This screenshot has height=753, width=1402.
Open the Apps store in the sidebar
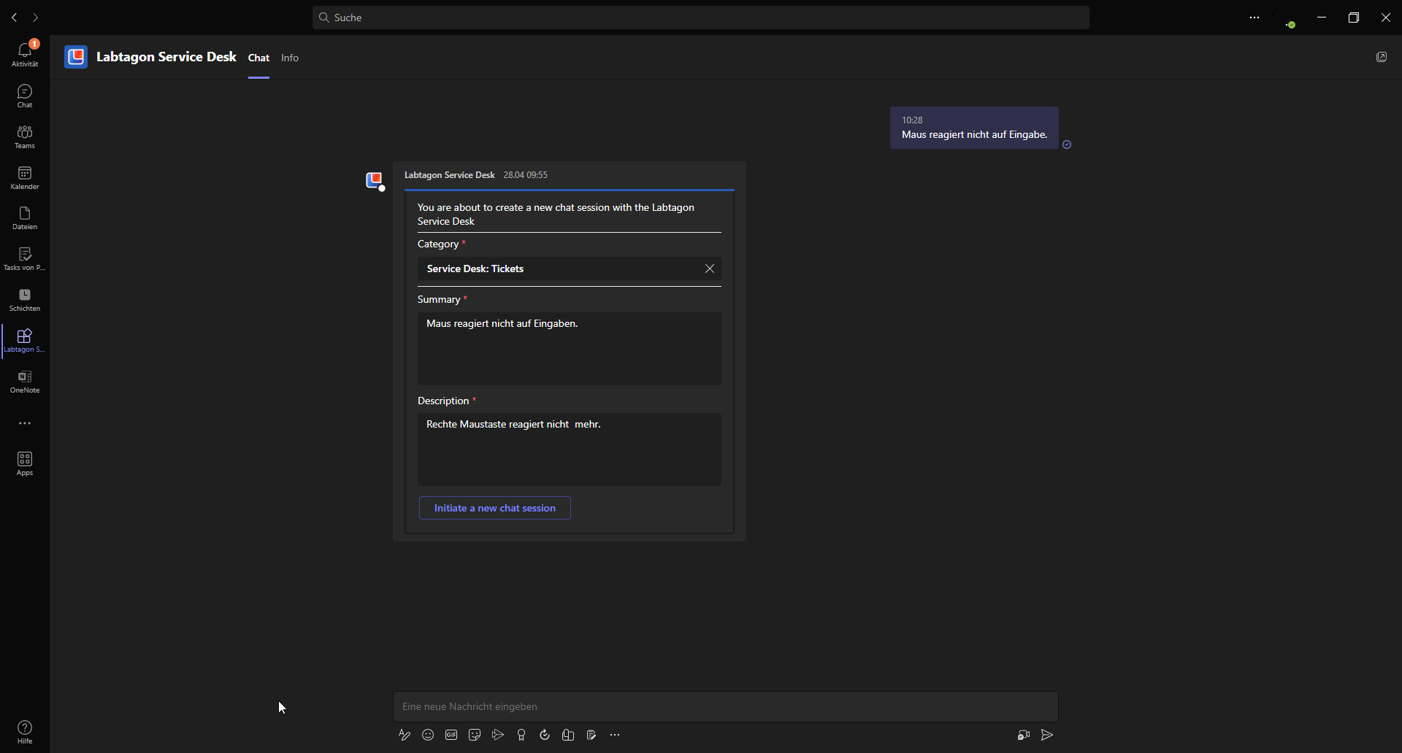[x=25, y=463]
